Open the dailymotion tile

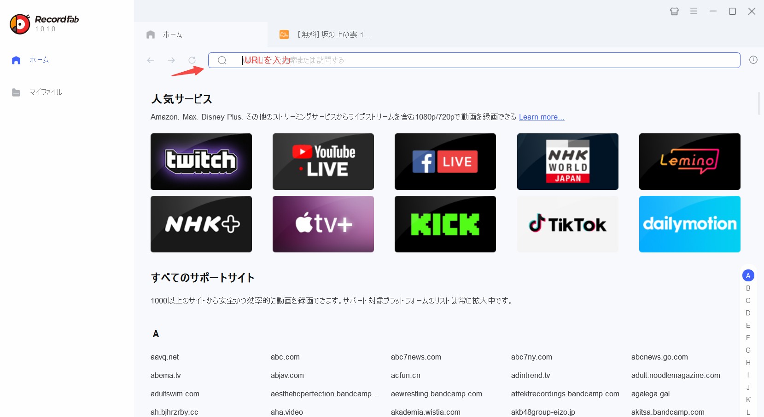[x=690, y=224]
